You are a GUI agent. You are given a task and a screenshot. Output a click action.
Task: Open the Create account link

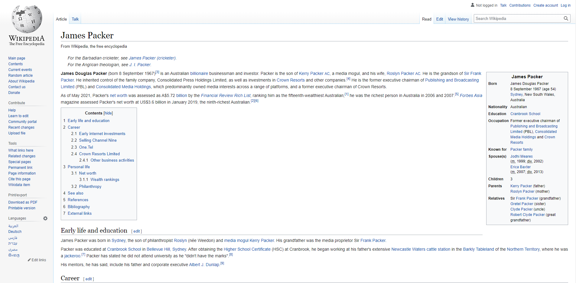pyautogui.click(x=545, y=5)
